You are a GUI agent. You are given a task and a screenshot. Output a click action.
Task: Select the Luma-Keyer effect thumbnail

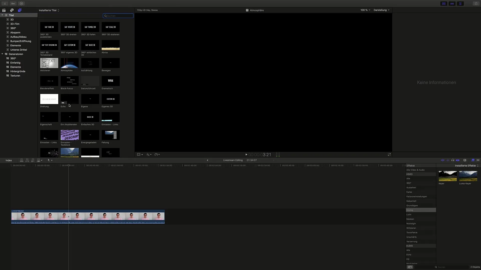[x=468, y=176]
